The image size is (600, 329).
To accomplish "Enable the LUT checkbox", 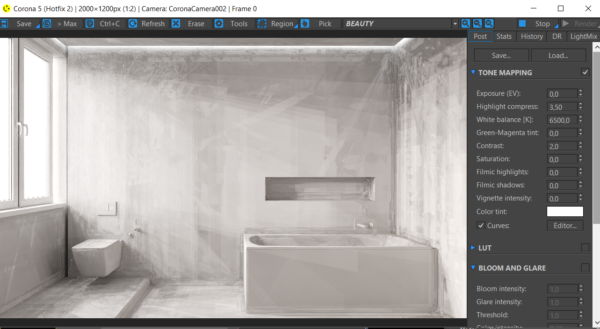I will click(x=585, y=248).
